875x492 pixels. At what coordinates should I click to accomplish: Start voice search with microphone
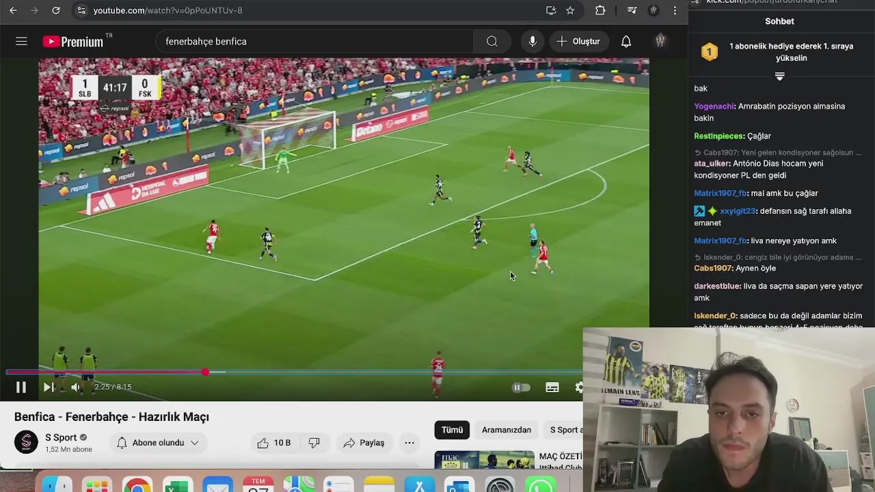(533, 41)
